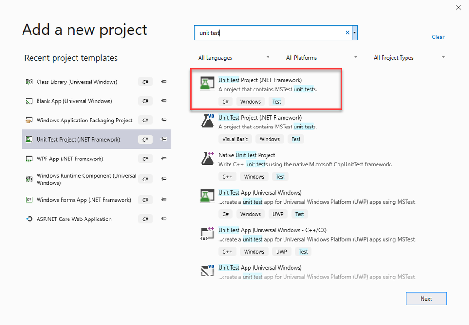Pin the Class Library (Universal Windows) template
469x325 pixels.
(x=164, y=82)
